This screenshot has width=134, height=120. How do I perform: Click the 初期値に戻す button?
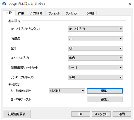pyautogui.click(x=17, y=114)
